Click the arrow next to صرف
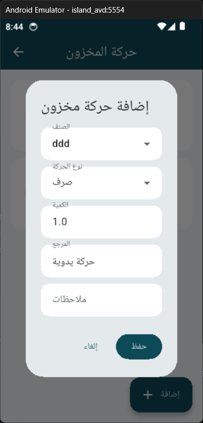203x423 pixels. pyautogui.click(x=147, y=183)
